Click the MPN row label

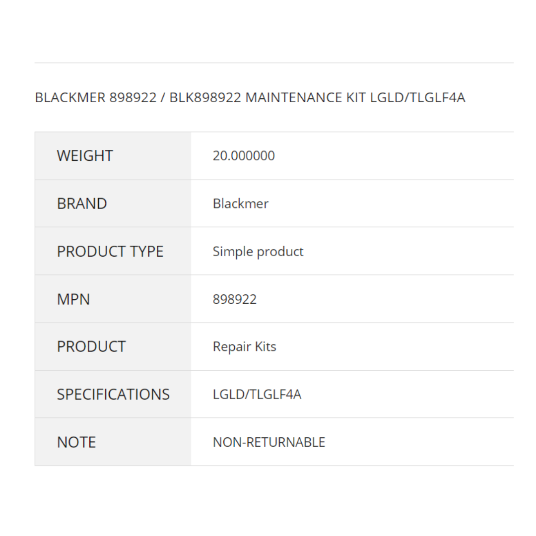(x=73, y=299)
